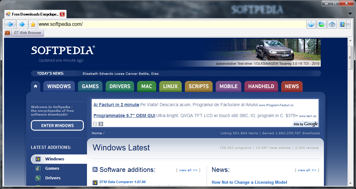356x189 pixels.
Task: Open the briefcase icon on the bookmarks bar
Action: tap(7, 33)
